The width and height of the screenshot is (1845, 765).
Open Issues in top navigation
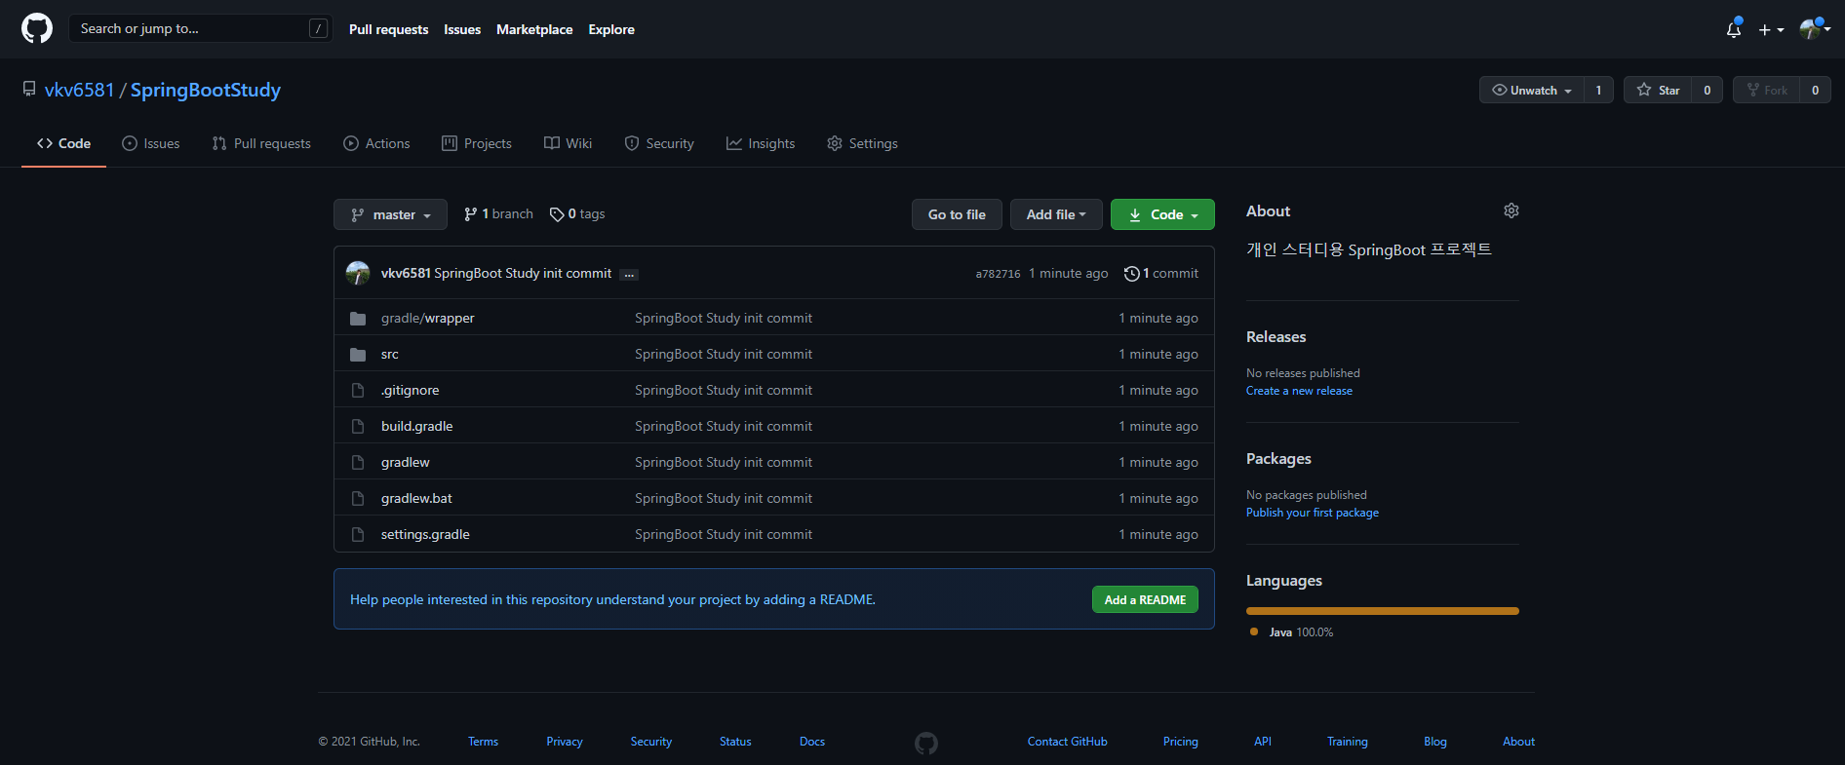tap(462, 29)
